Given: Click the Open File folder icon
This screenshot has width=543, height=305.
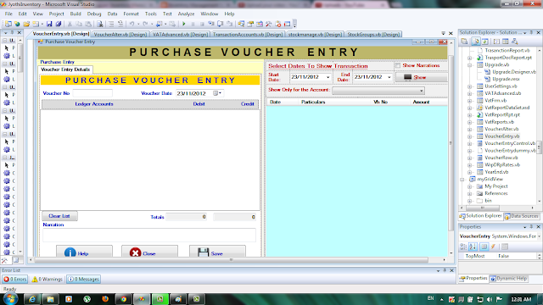Looking at the screenshot, I should [x=26, y=24].
